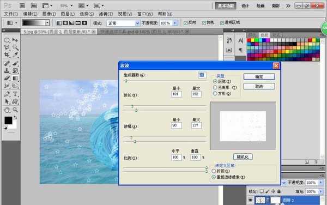Screen dimensions: 327x205
Task: Open layers panel opacity slider arrow
Action: pyautogui.click(x=321, y=183)
